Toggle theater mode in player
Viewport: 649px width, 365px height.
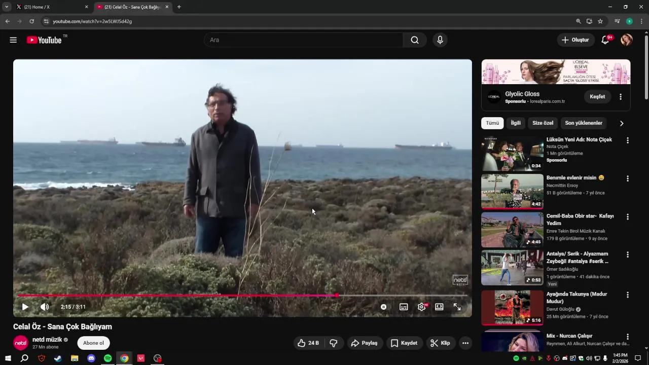click(x=439, y=307)
